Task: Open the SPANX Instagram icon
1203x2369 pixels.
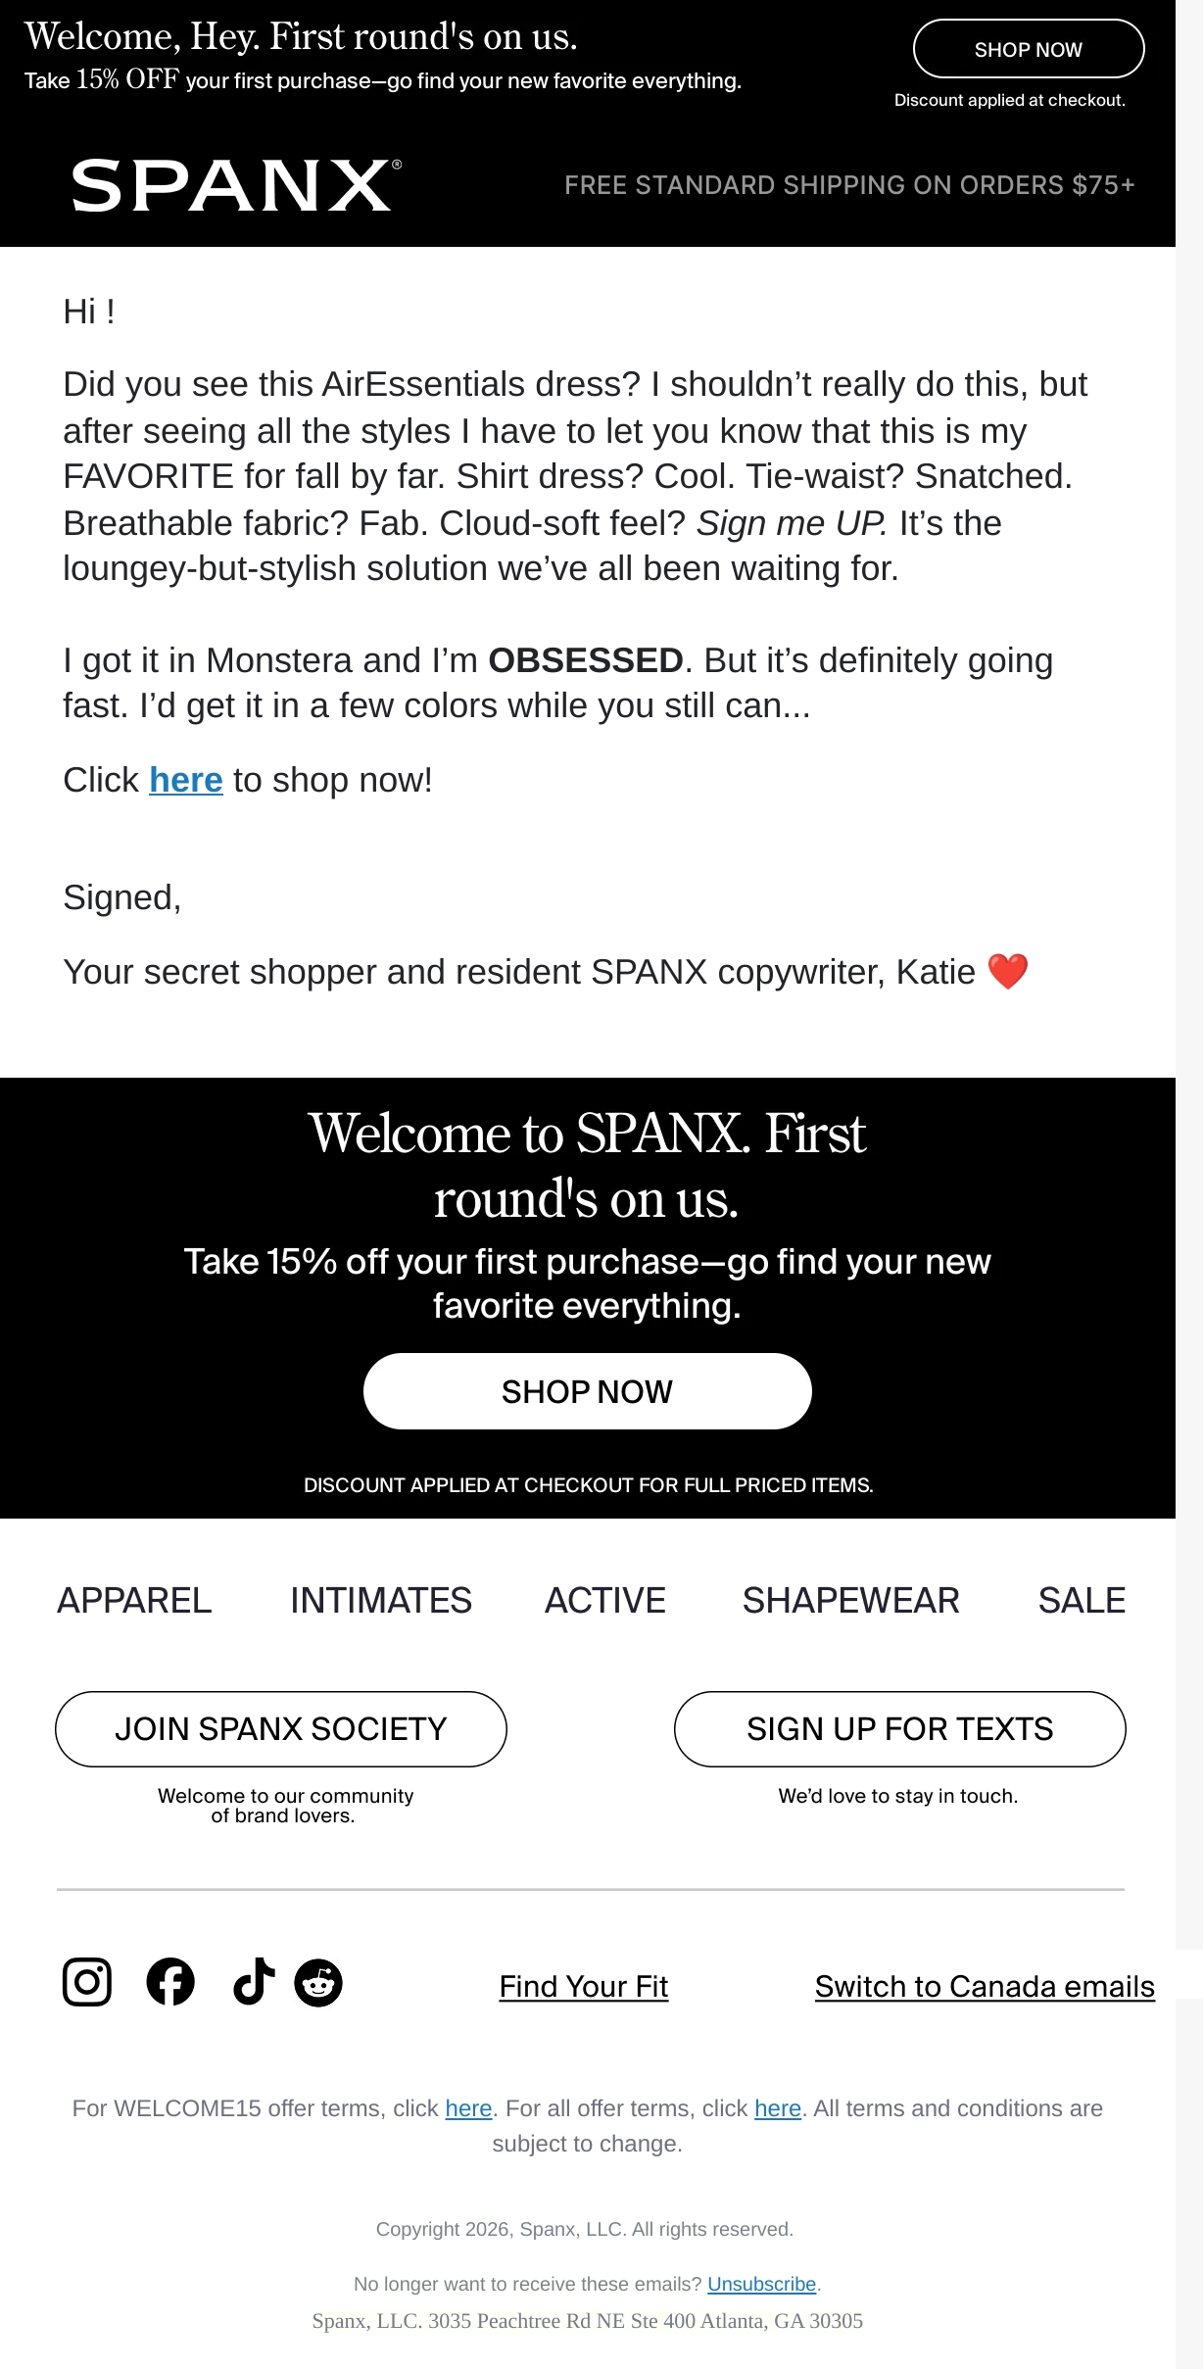Action: pyautogui.click(x=87, y=1982)
